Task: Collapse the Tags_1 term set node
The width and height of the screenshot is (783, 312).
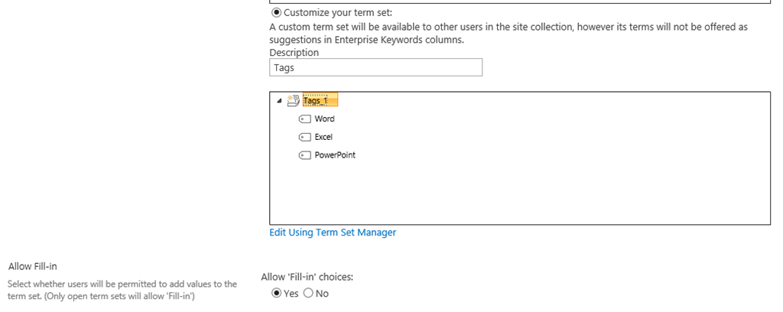Action: pos(278,101)
